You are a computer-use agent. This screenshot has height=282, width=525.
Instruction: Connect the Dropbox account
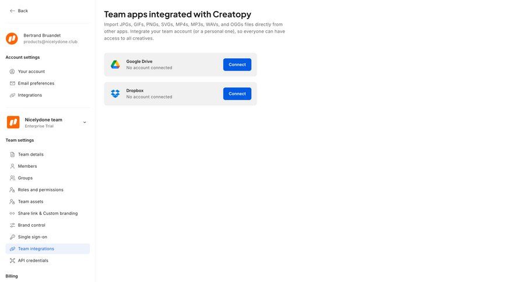(x=237, y=94)
